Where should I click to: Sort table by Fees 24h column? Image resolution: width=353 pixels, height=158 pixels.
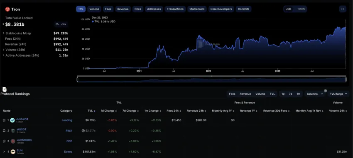(174, 111)
